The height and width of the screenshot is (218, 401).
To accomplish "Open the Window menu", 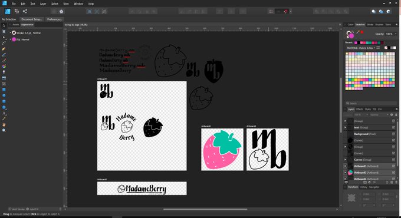I will click(x=78, y=4).
